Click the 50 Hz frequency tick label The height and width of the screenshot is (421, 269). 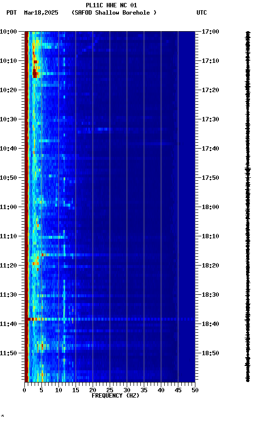click(x=195, y=390)
